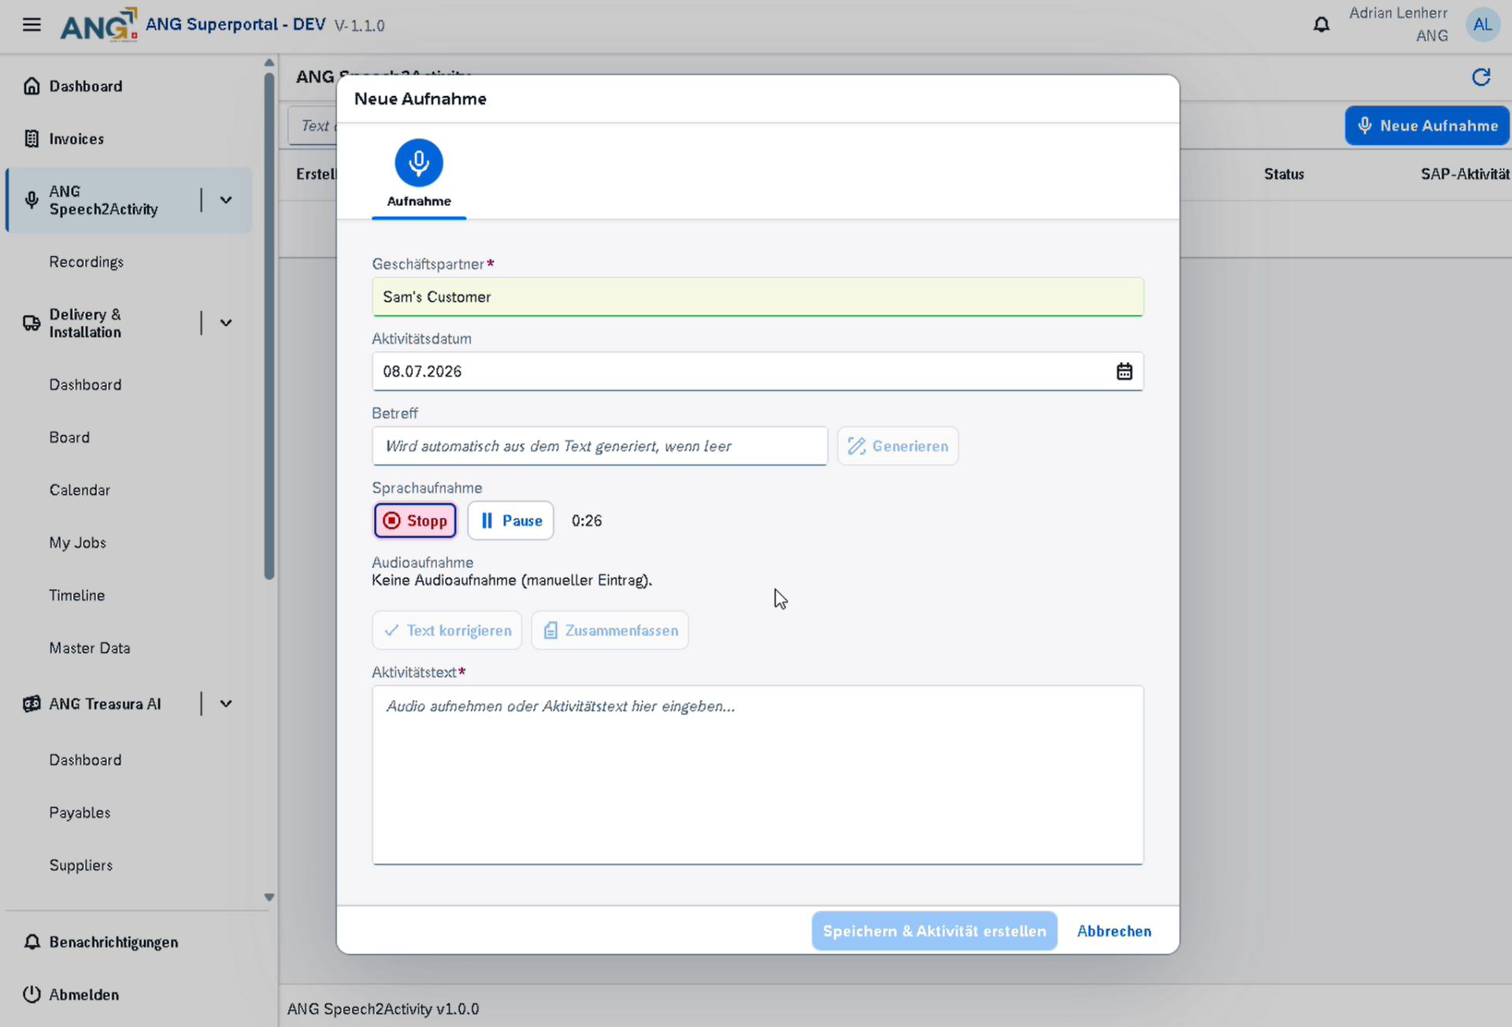
Task: Open Board under Delivery & Installation
Action: pyautogui.click(x=69, y=437)
